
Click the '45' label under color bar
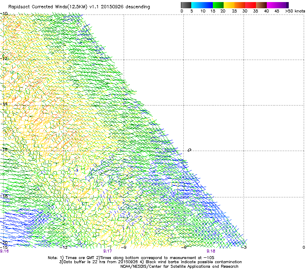pyautogui.click(x=277, y=11)
